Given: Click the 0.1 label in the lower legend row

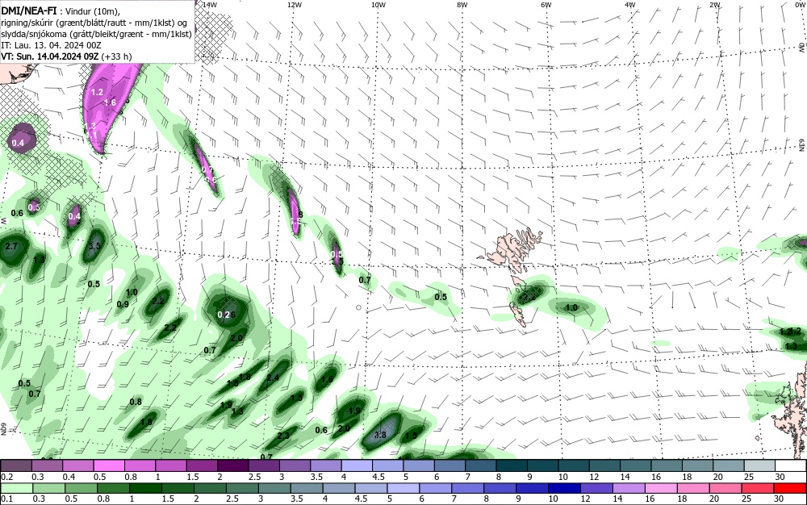Looking at the screenshot, I should tap(6, 499).
